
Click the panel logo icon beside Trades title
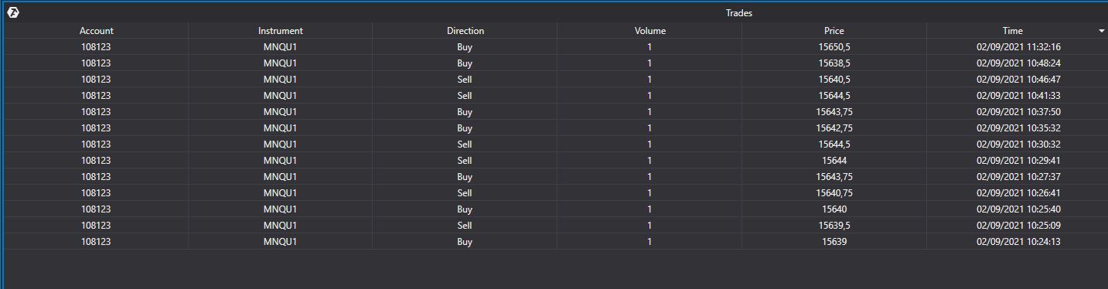[12, 12]
